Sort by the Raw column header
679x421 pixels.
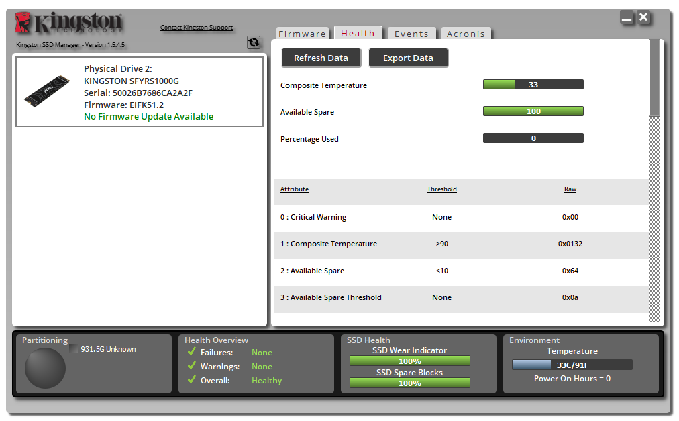[570, 189]
